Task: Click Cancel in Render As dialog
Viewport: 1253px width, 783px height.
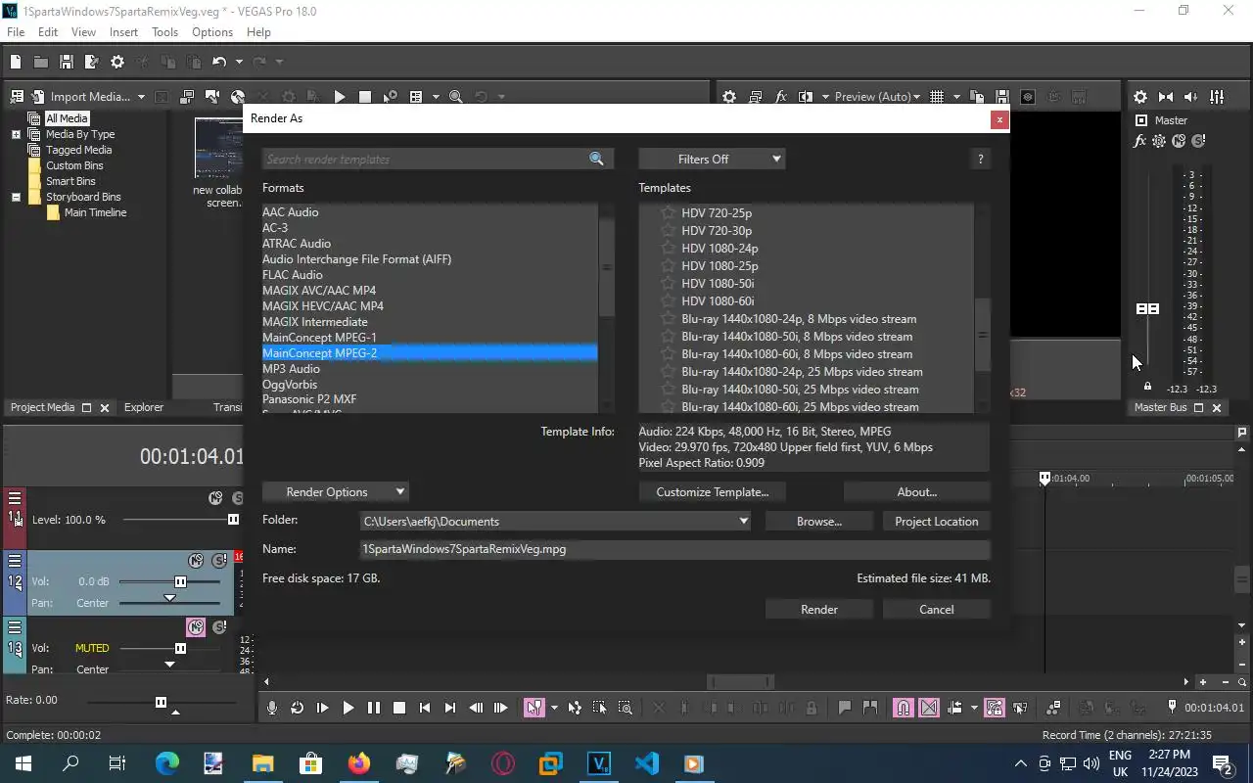Action: click(937, 609)
